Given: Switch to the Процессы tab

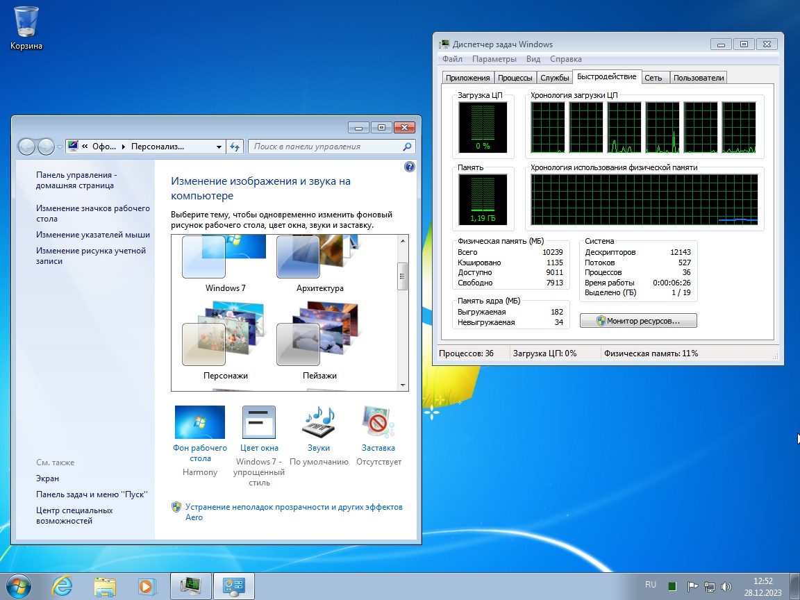Looking at the screenshot, I should tap(515, 78).
